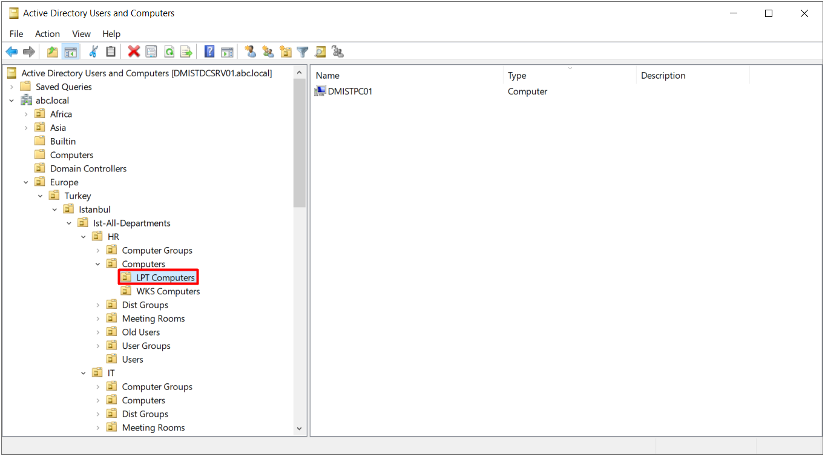Select the root Active Directory Users and Computers node
The height and width of the screenshot is (456, 825).
point(146,73)
